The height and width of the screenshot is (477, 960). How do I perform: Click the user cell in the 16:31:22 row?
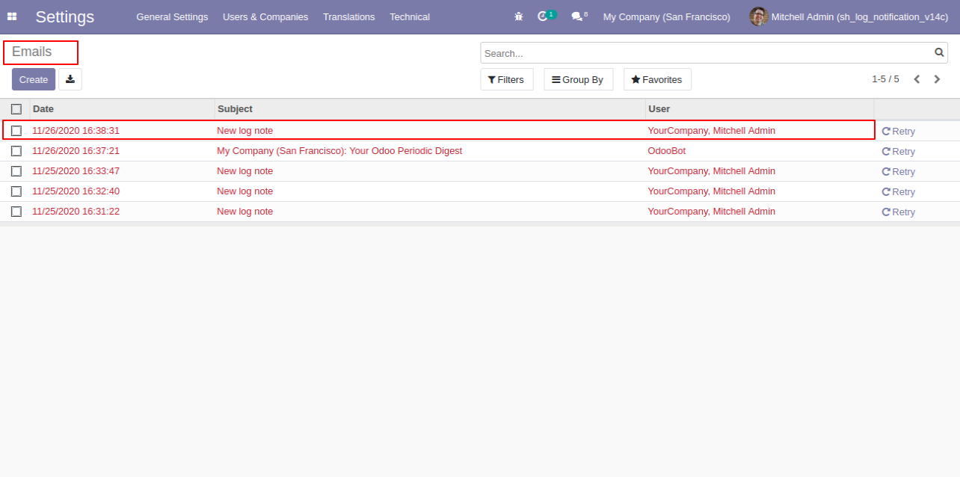[711, 212]
